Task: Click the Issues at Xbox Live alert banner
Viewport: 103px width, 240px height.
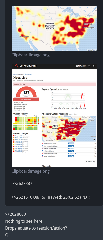Action: 55,84
